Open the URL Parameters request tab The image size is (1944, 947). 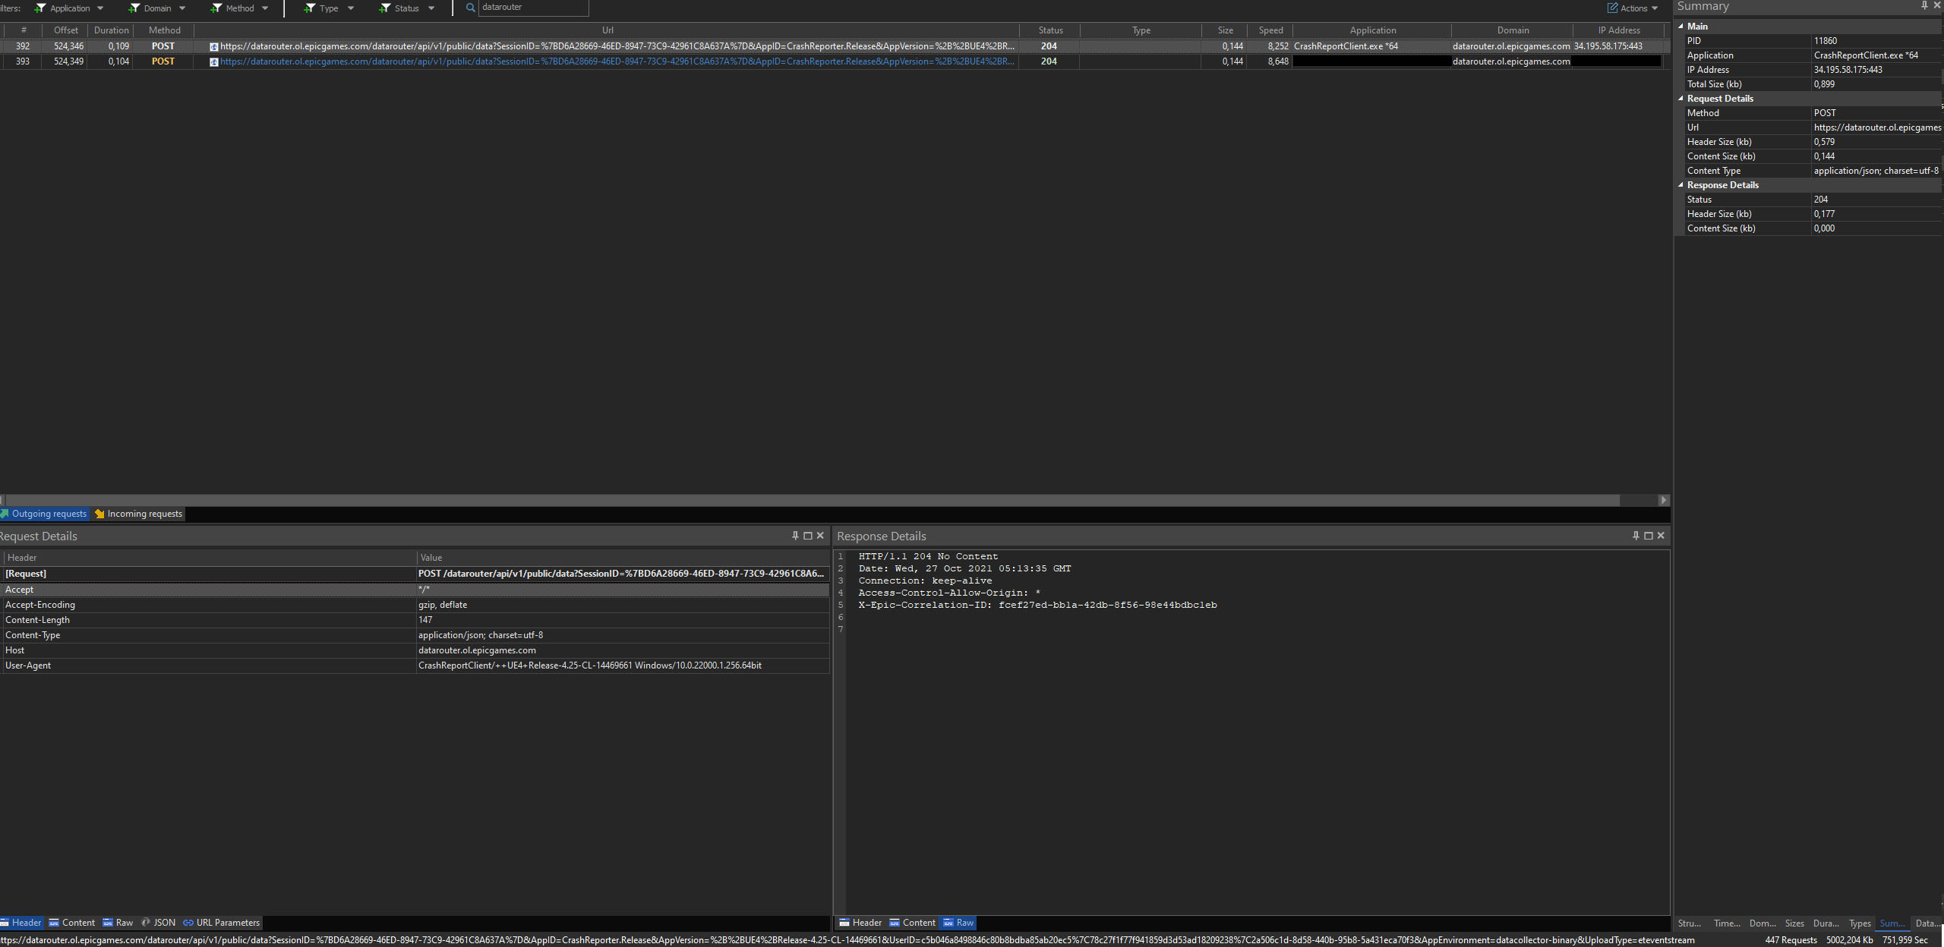coord(221,923)
